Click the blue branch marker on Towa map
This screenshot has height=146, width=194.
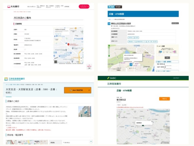tap(131, 65)
